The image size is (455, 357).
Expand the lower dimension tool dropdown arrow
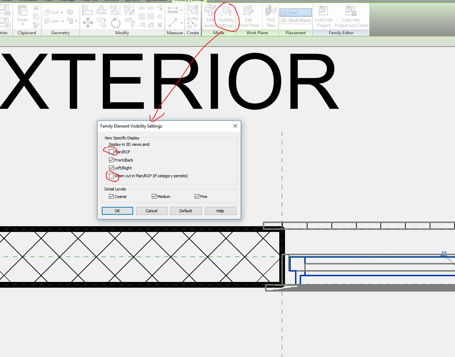(x=181, y=23)
